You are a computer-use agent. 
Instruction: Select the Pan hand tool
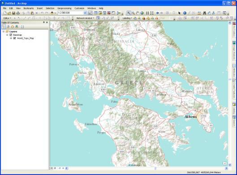[138, 13]
